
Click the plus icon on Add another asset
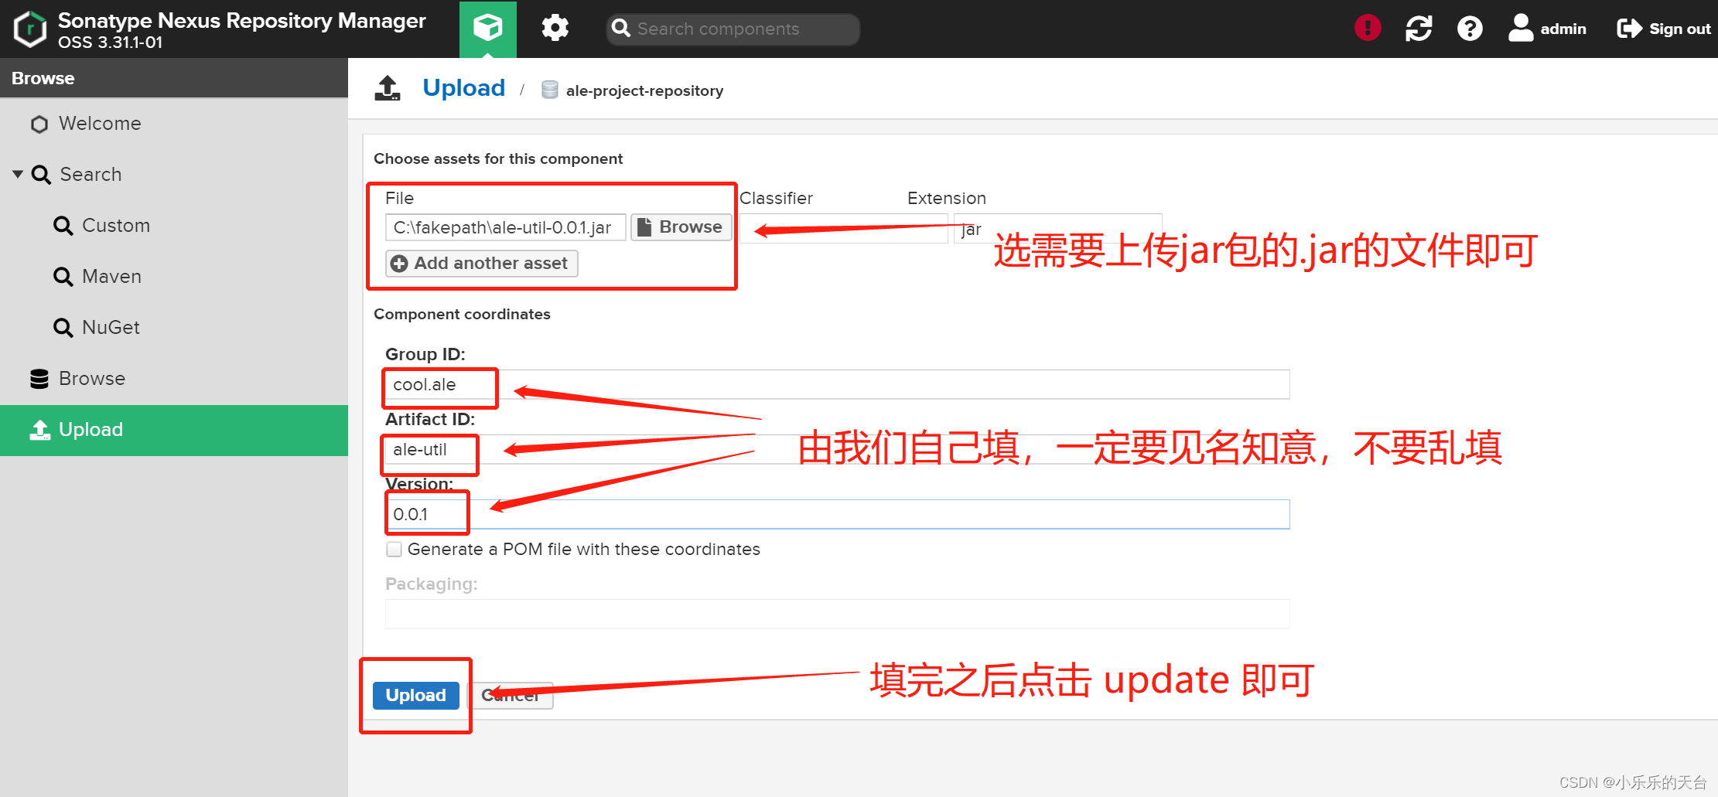(399, 264)
